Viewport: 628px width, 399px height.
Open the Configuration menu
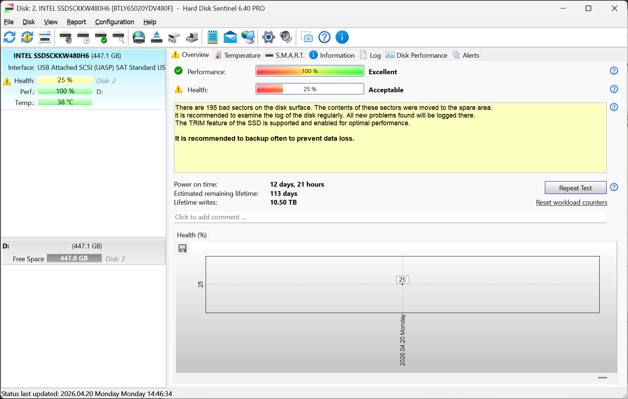pyautogui.click(x=114, y=22)
